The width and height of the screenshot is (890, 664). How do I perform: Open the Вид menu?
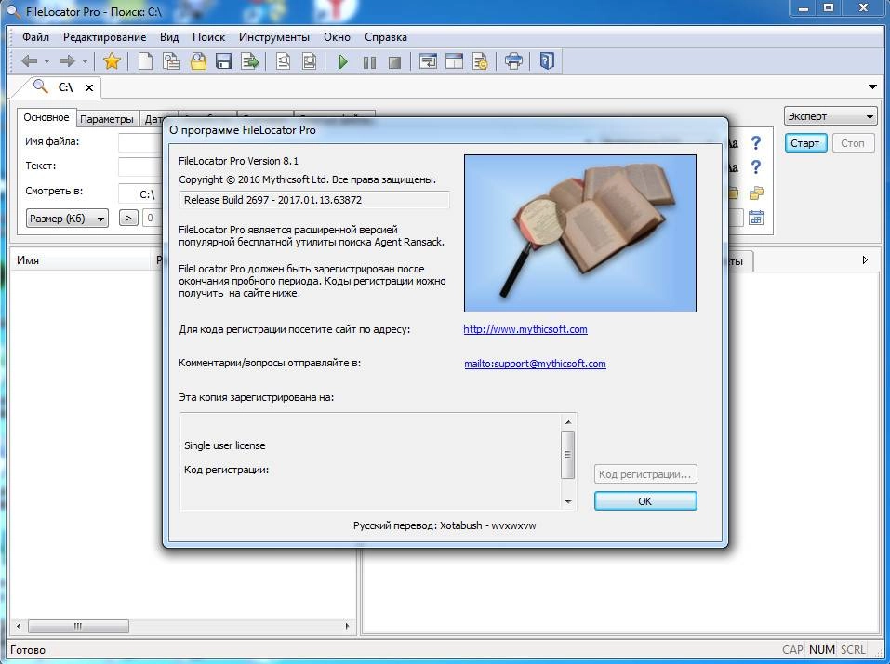point(169,37)
